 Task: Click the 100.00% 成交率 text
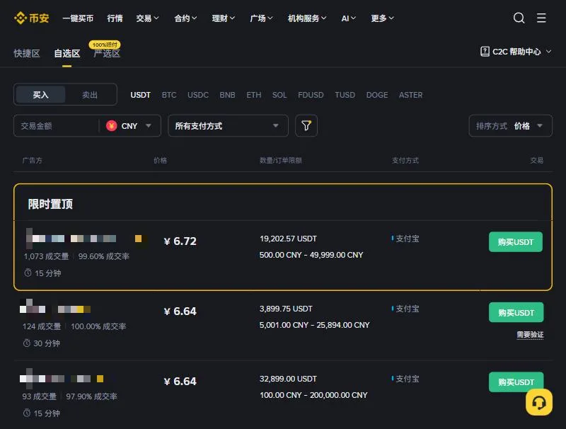(x=98, y=326)
